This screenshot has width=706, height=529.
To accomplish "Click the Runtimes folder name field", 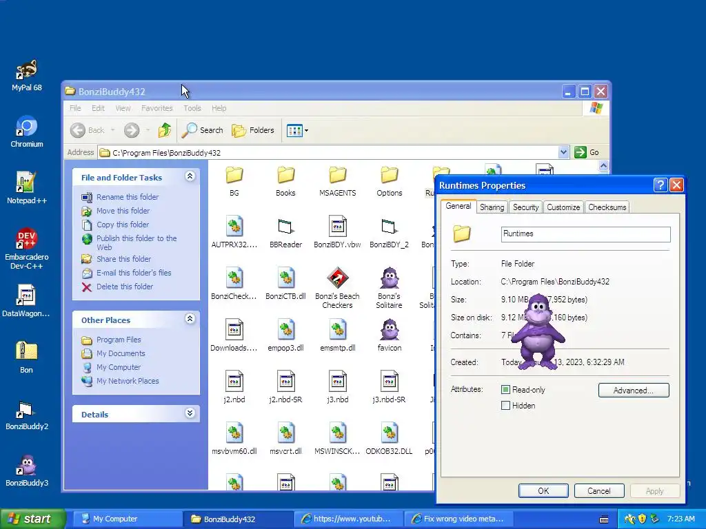I will [x=585, y=234].
